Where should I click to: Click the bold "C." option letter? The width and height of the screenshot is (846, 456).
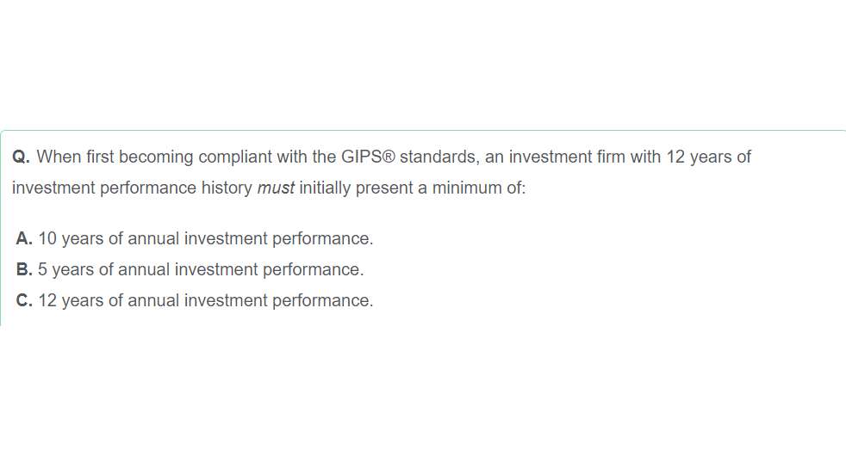coord(24,300)
